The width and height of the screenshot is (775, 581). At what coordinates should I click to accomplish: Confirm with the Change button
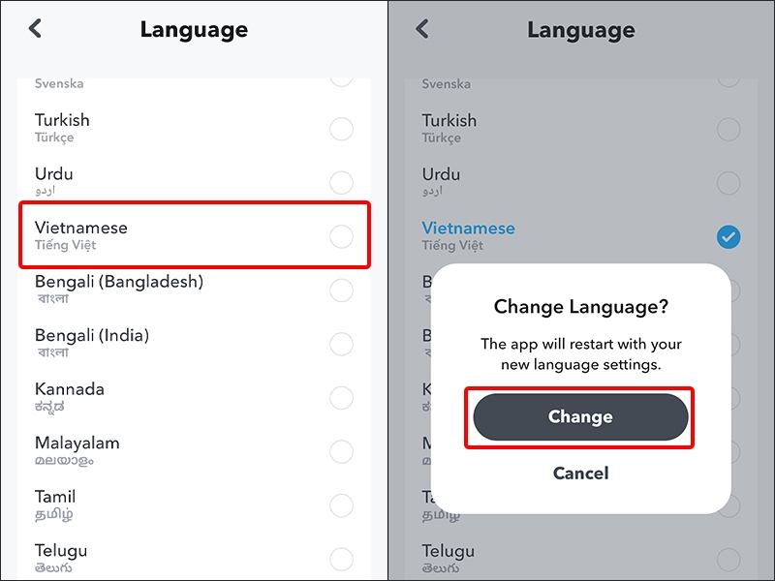pyautogui.click(x=579, y=416)
